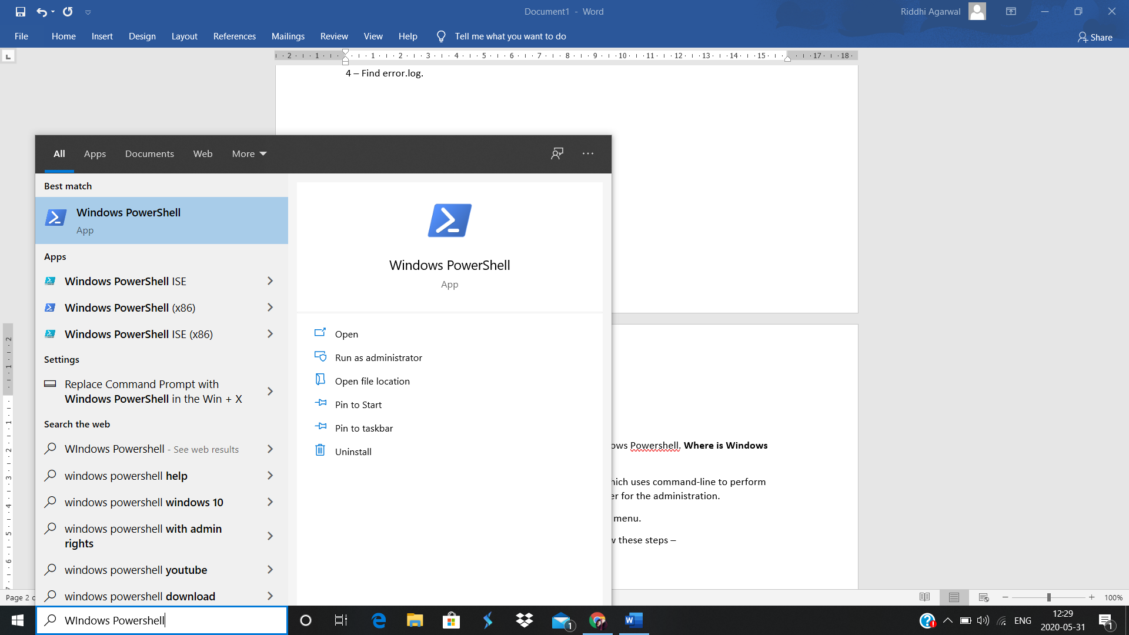Expand options for Windows PowerShell ISE
The width and height of the screenshot is (1129, 635).
click(270, 281)
